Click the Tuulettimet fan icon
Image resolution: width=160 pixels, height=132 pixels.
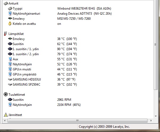[x=6, y=94]
